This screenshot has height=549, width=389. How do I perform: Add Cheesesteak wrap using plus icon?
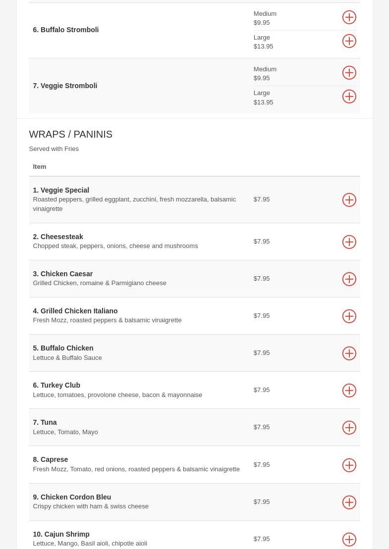tap(349, 242)
